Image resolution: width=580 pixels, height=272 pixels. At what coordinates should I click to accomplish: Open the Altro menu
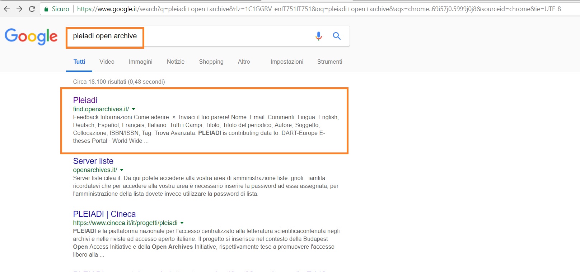[x=244, y=62]
